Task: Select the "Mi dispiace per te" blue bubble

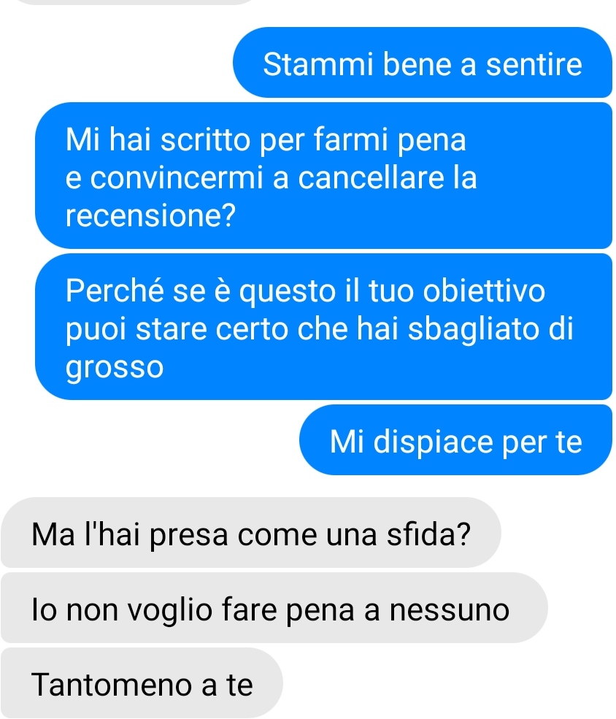Action: pyautogui.click(x=456, y=439)
